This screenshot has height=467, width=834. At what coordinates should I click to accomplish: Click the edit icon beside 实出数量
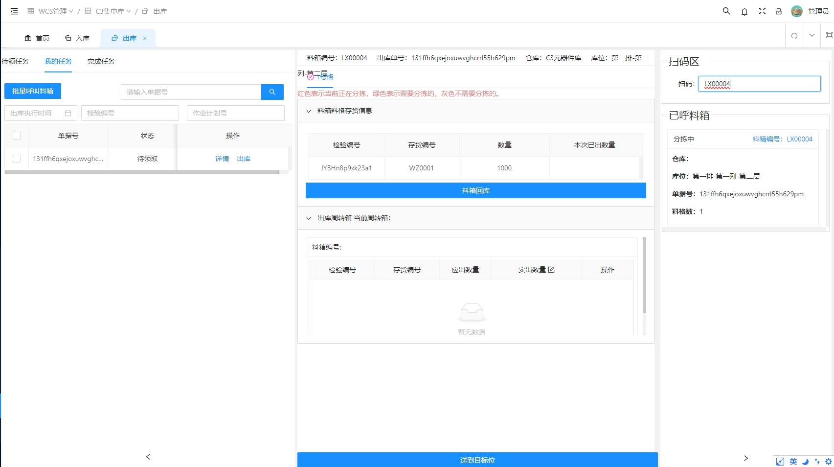pyautogui.click(x=551, y=270)
